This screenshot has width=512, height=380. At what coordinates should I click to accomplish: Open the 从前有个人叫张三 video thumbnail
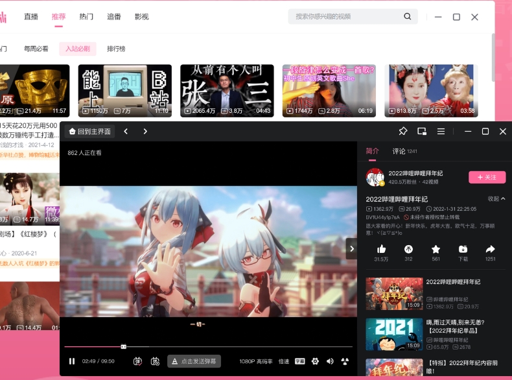[x=227, y=91]
